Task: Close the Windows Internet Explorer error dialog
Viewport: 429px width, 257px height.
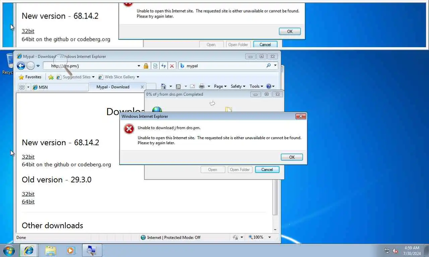Action: tap(301, 116)
